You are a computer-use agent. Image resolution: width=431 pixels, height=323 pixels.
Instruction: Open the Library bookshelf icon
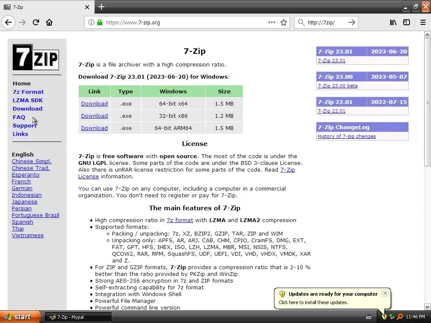(x=393, y=22)
